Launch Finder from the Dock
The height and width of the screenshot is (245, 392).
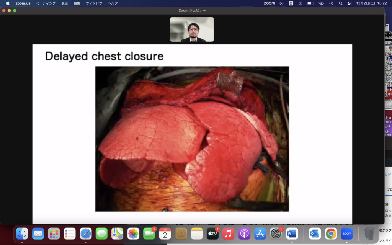[x=22, y=233]
